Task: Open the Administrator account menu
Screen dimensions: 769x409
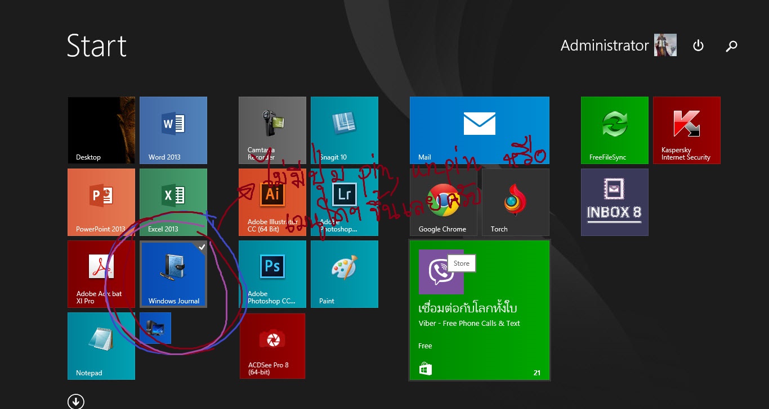Action: (x=618, y=46)
